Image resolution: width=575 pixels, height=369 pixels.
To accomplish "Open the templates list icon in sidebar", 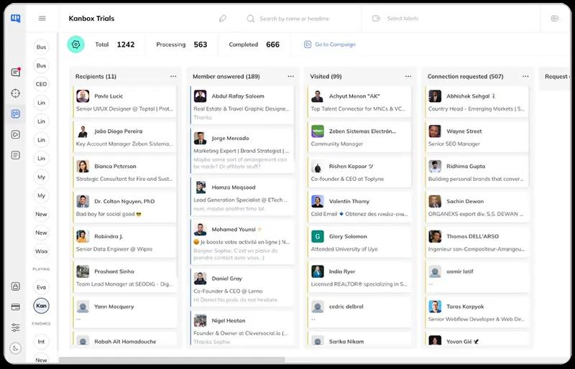I will click(x=15, y=155).
